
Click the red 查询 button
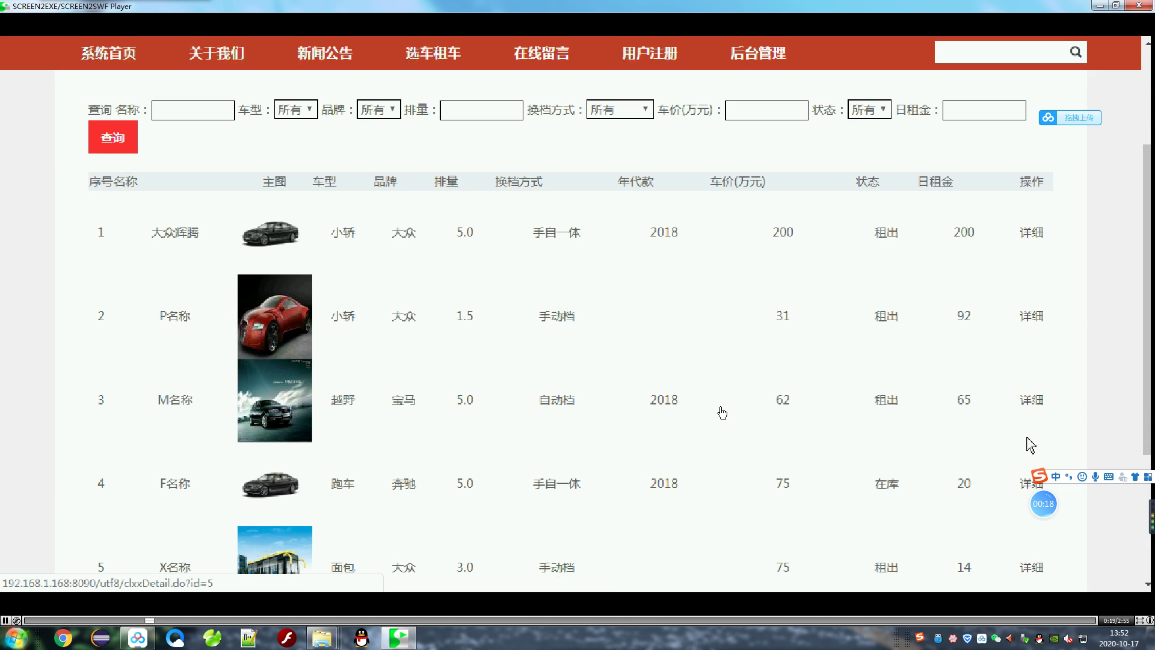(x=113, y=137)
